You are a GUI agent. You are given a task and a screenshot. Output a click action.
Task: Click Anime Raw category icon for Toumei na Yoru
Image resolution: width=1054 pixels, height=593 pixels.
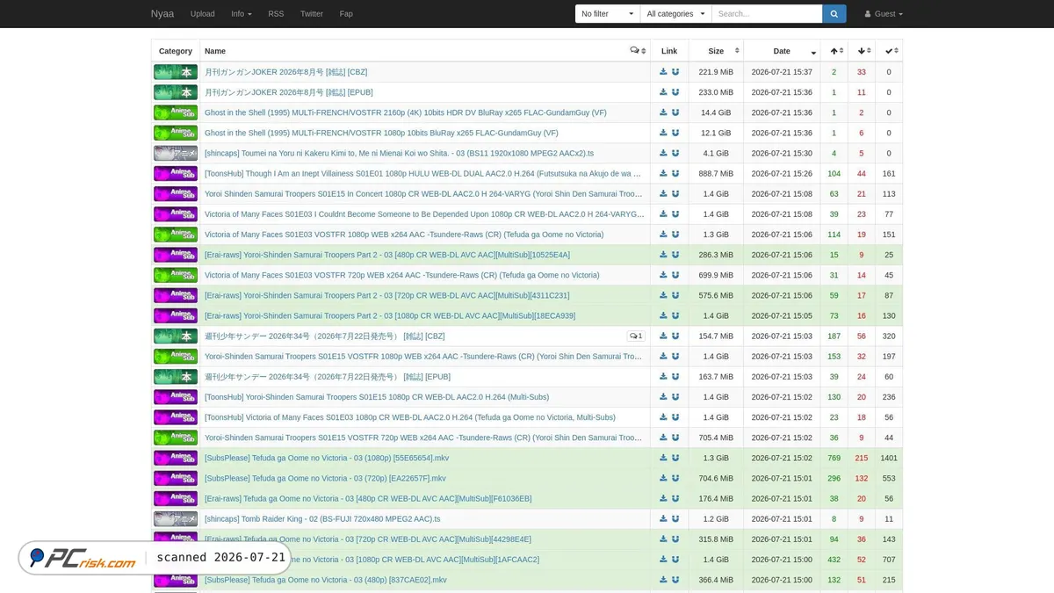[176, 153]
